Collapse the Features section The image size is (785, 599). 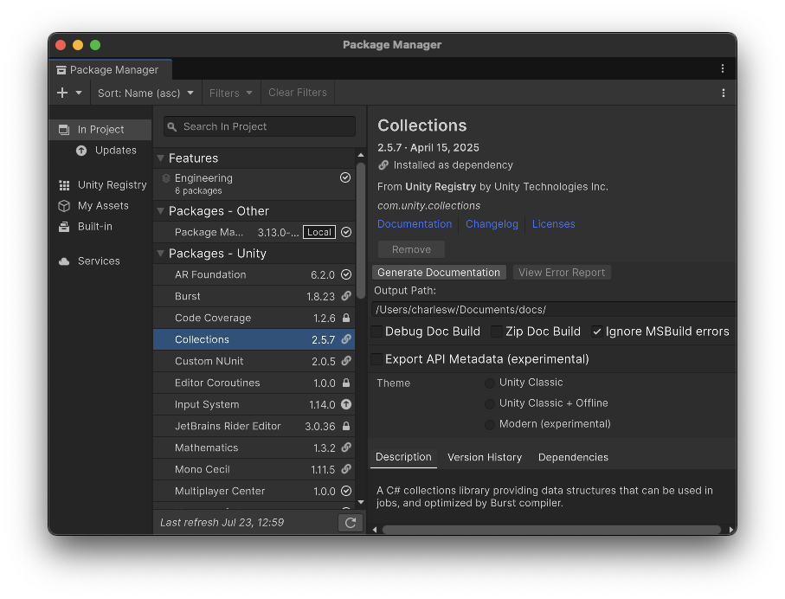tap(160, 158)
